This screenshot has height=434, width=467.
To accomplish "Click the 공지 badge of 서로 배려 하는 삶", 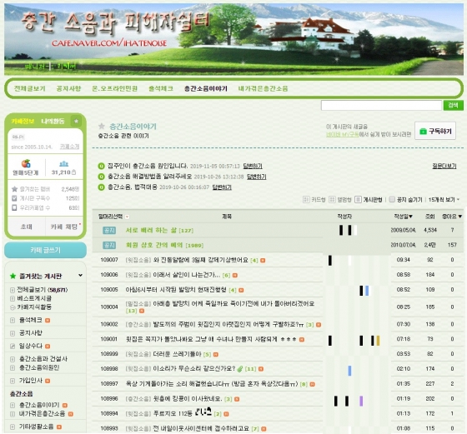I will pyautogui.click(x=109, y=230).
